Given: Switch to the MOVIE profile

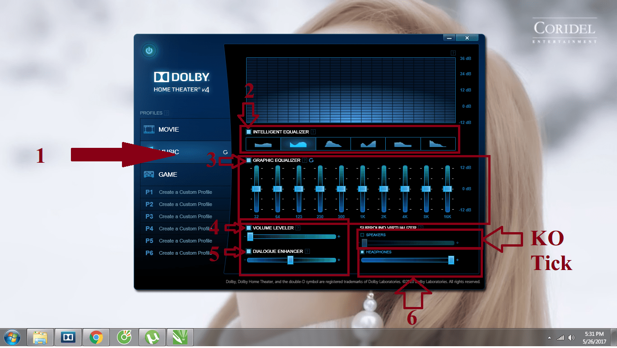Looking at the screenshot, I should click(181, 129).
